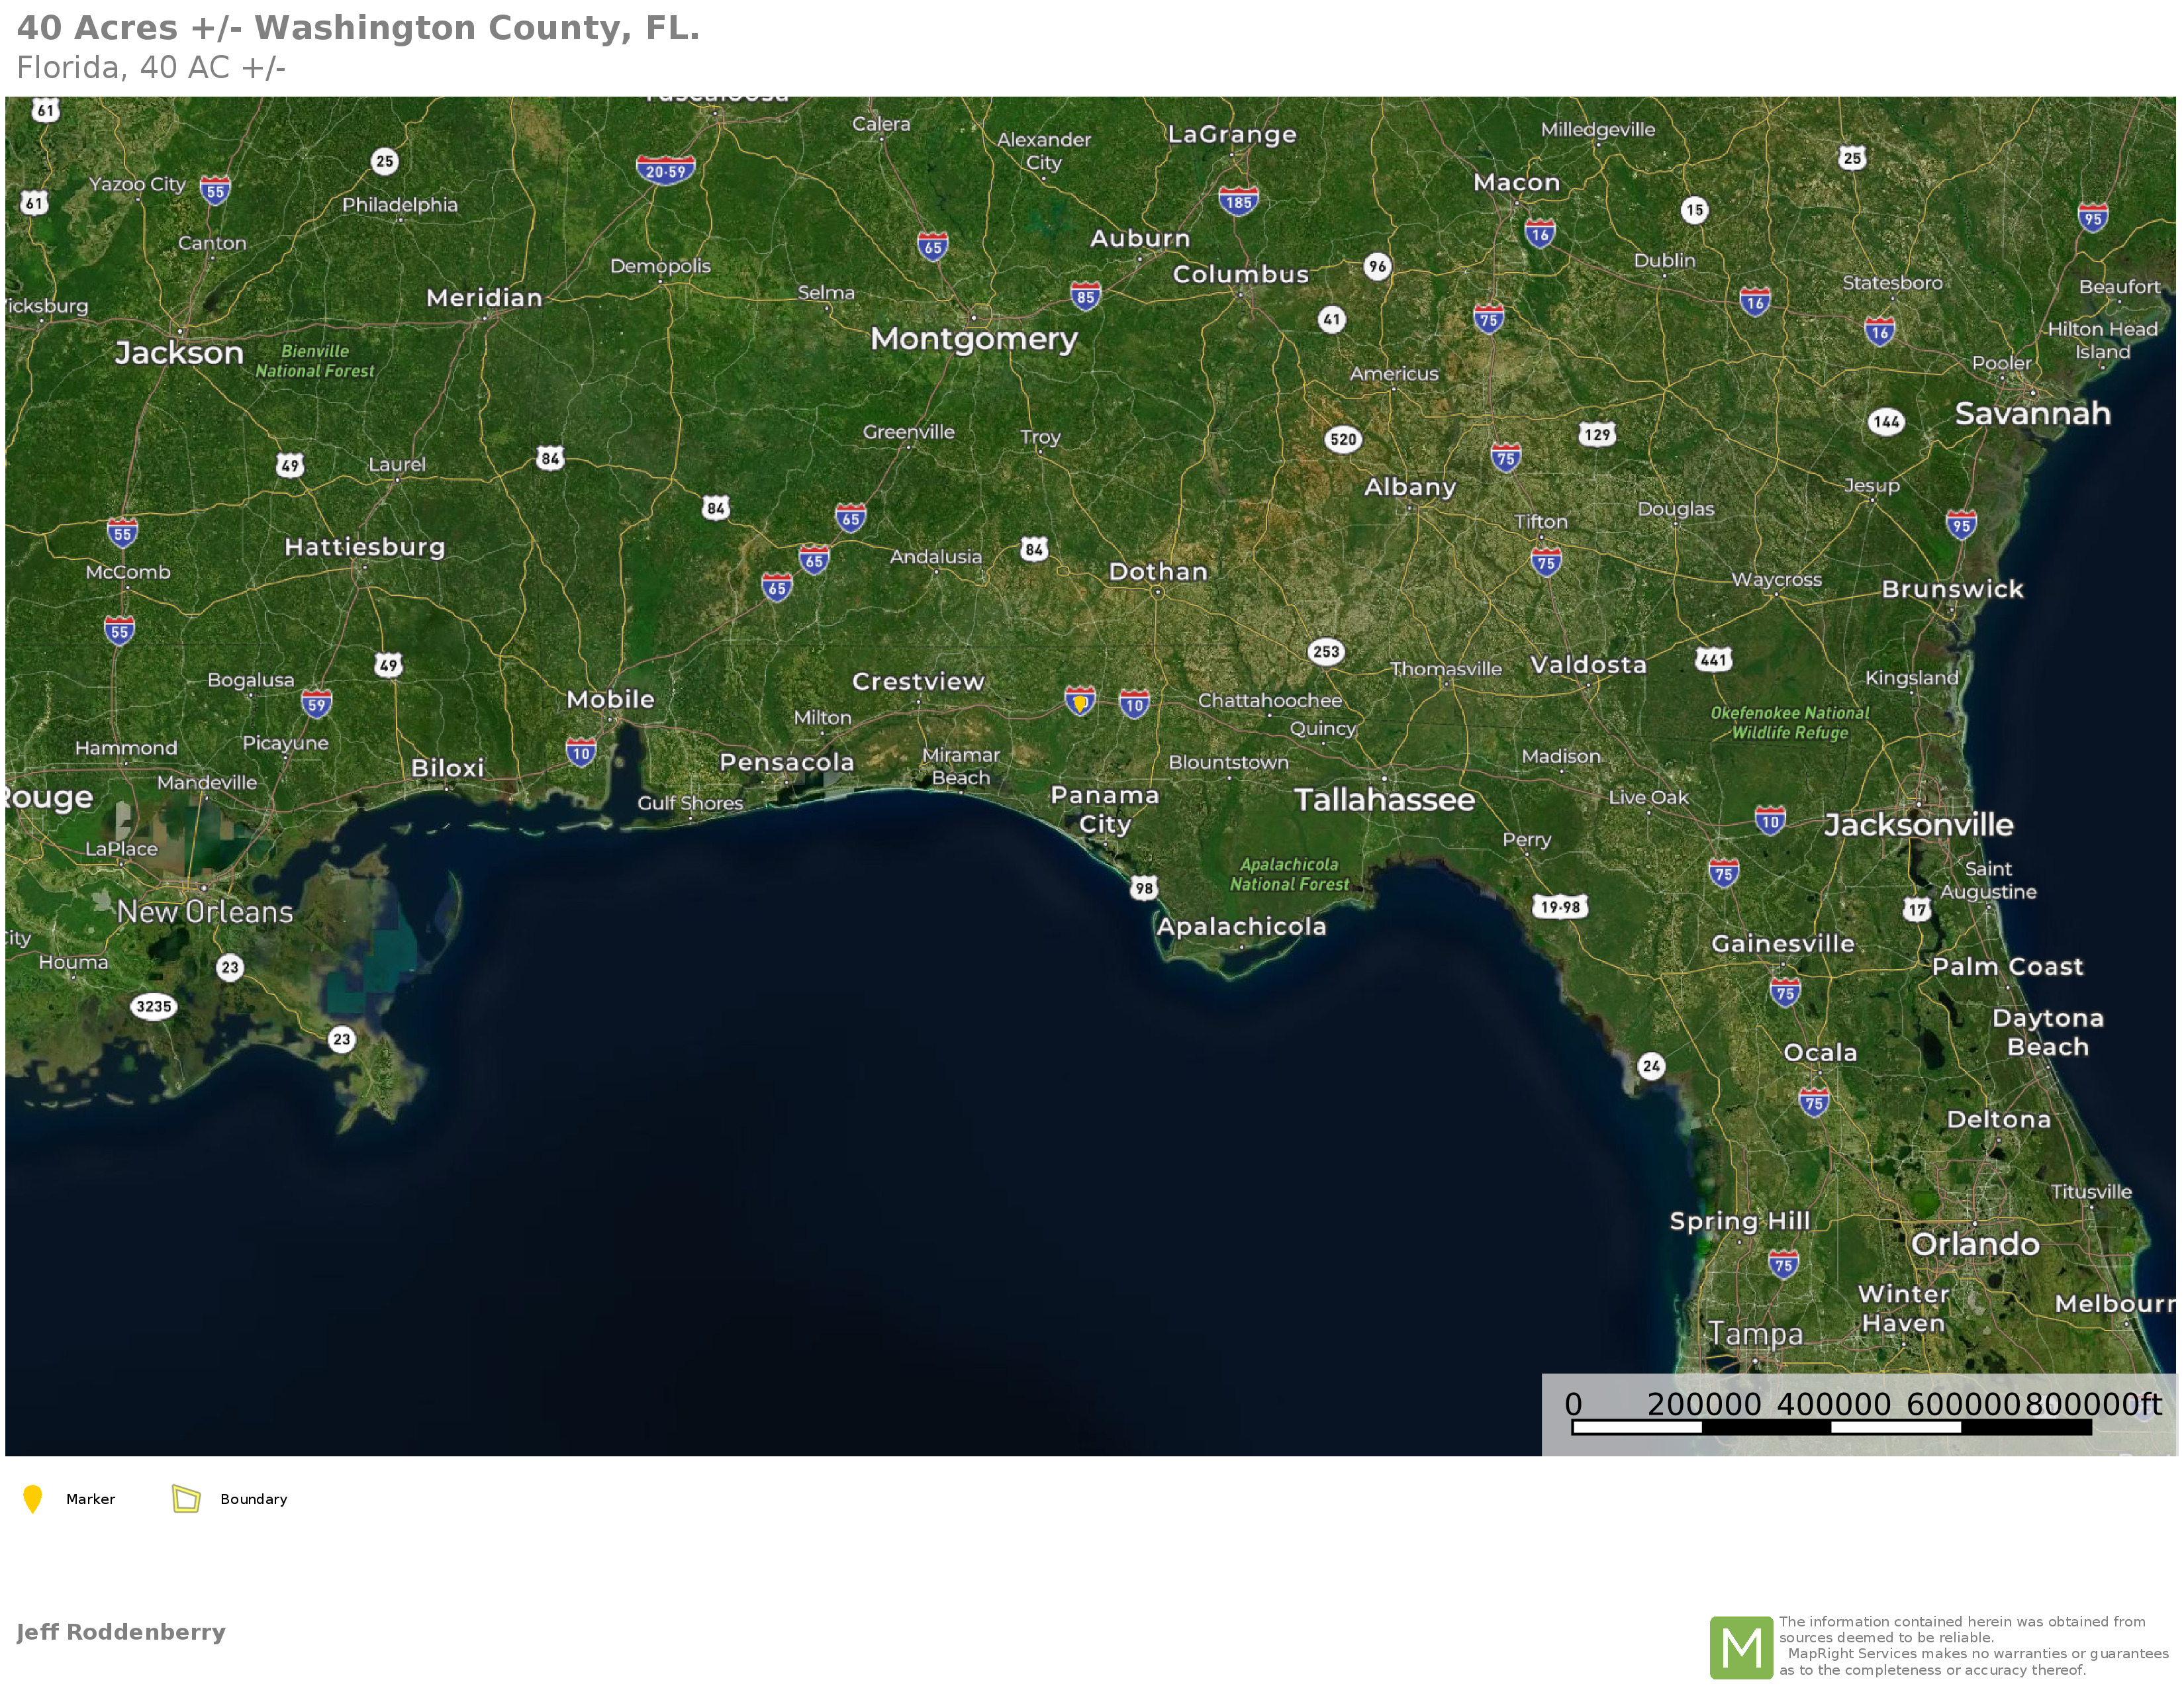
Task: Click the Boundary legend polygon icon
Action: coord(186,1498)
